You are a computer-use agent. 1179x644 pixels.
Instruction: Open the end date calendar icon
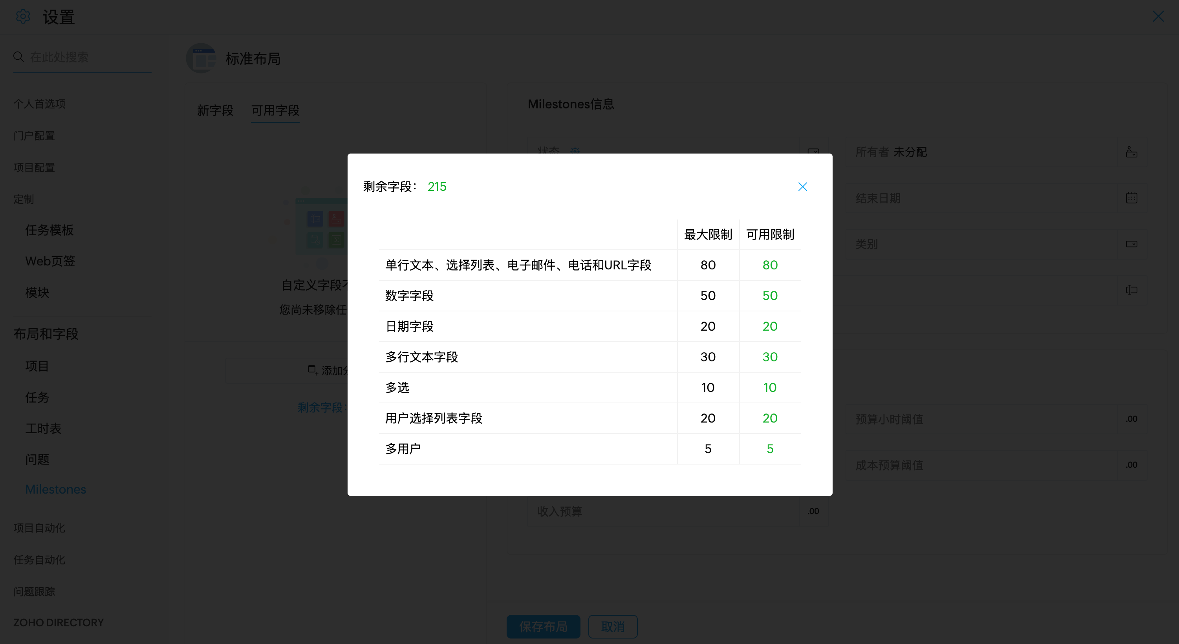pyautogui.click(x=1131, y=198)
